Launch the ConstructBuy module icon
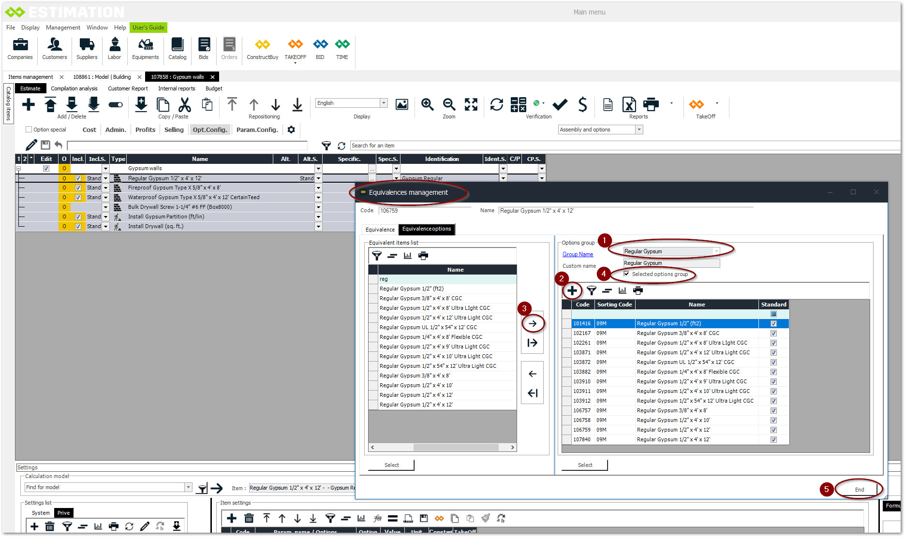This screenshot has width=905, height=537. (262, 44)
